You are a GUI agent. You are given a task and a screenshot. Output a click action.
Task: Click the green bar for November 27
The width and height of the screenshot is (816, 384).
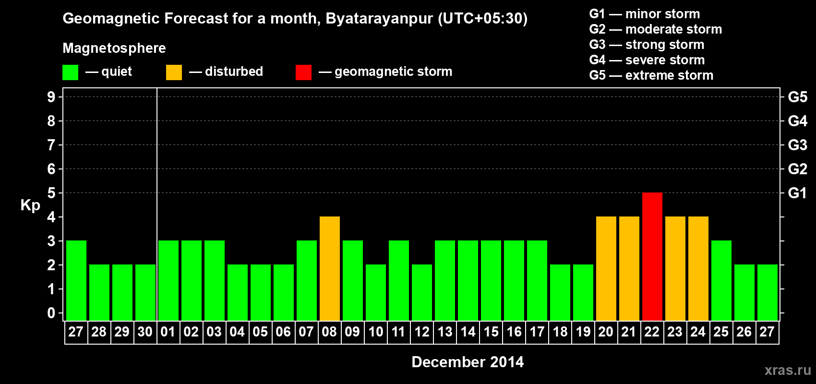76,280
